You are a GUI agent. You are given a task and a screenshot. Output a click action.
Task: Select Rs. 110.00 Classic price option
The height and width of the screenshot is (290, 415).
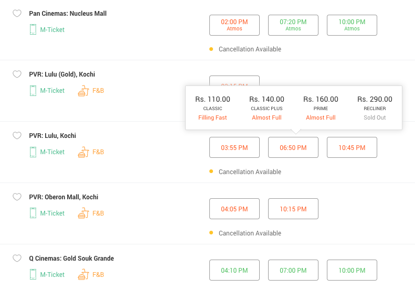click(212, 108)
